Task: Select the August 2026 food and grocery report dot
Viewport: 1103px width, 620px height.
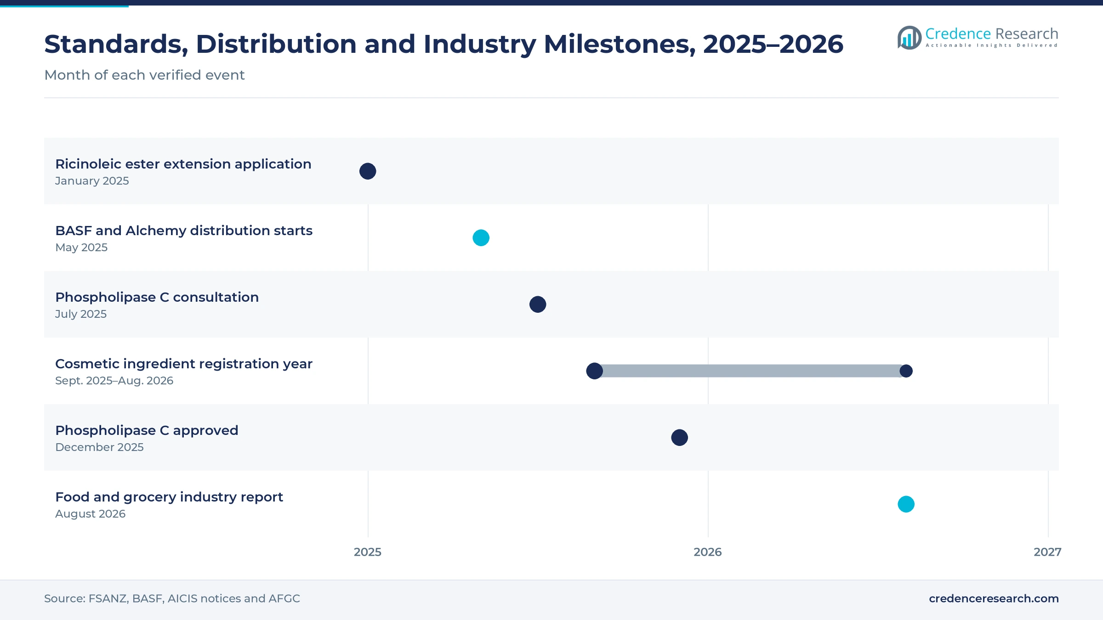Action: pyautogui.click(x=906, y=504)
